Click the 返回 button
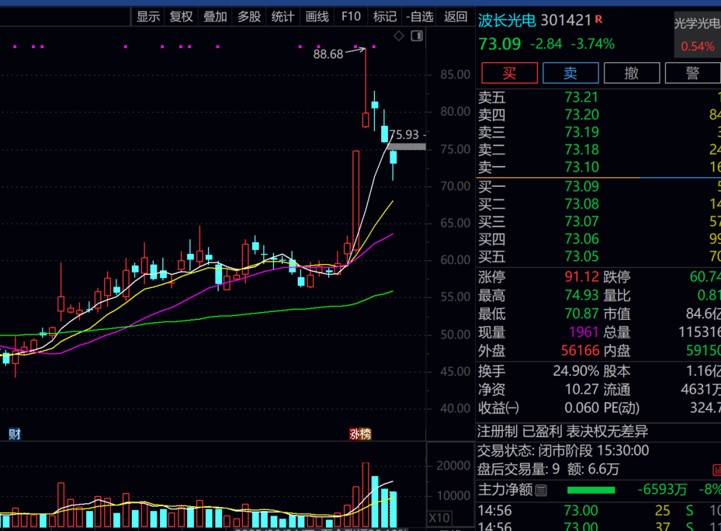 (456, 17)
